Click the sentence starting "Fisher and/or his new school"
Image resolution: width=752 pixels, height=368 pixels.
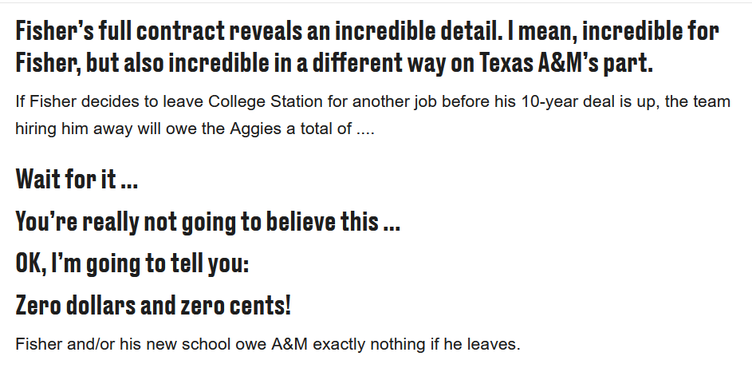(x=267, y=346)
